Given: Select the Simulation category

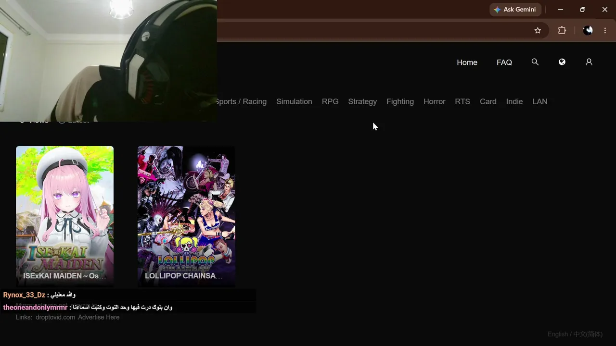Looking at the screenshot, I should point(294,101).
